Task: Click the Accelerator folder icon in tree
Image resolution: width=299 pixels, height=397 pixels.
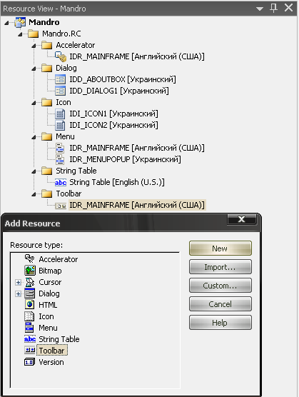Action: [x=47, y=45]
